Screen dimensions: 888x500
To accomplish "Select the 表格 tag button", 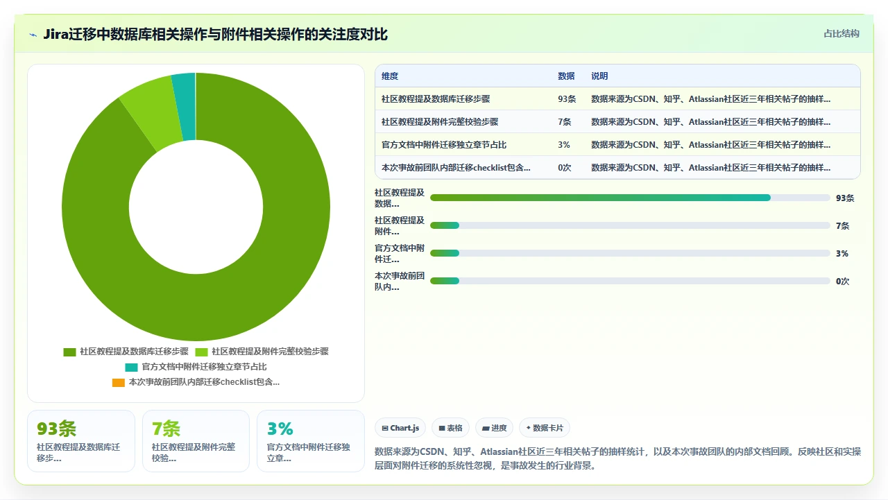I will pos(450,428).
